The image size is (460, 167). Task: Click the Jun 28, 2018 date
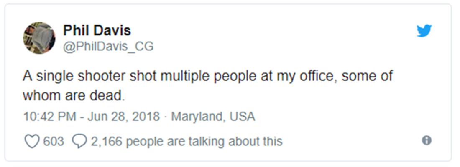click(x=123, y=117)
